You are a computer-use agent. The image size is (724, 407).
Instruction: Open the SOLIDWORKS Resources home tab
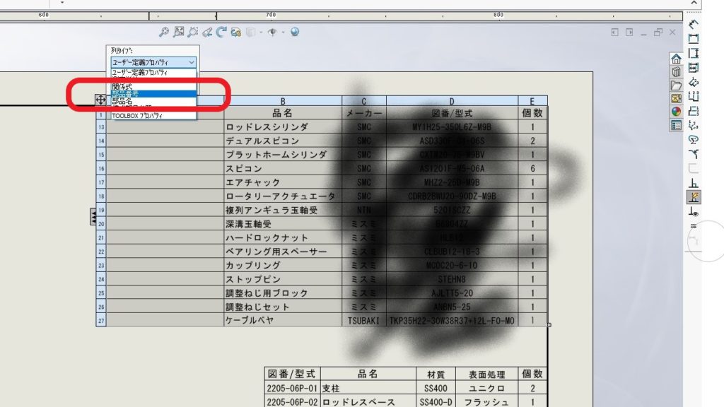click(676, 59)
